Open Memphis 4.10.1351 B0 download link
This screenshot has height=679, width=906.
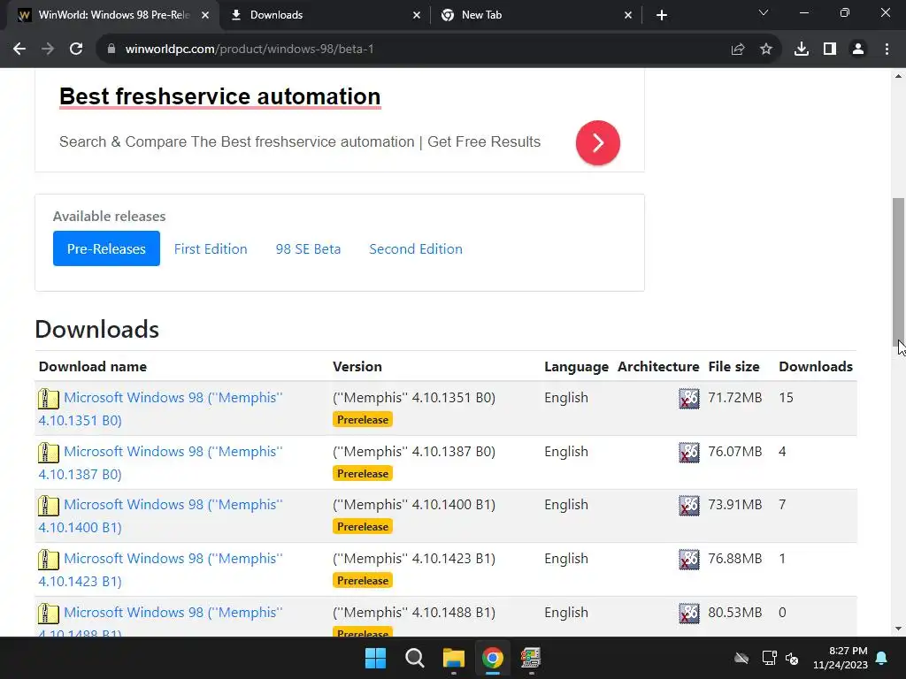point(161,408)
